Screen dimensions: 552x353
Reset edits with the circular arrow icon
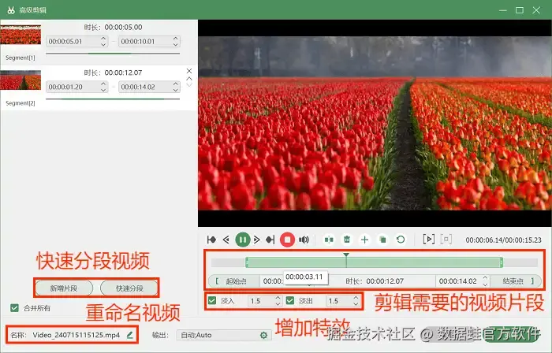click(x=401, y=240)
